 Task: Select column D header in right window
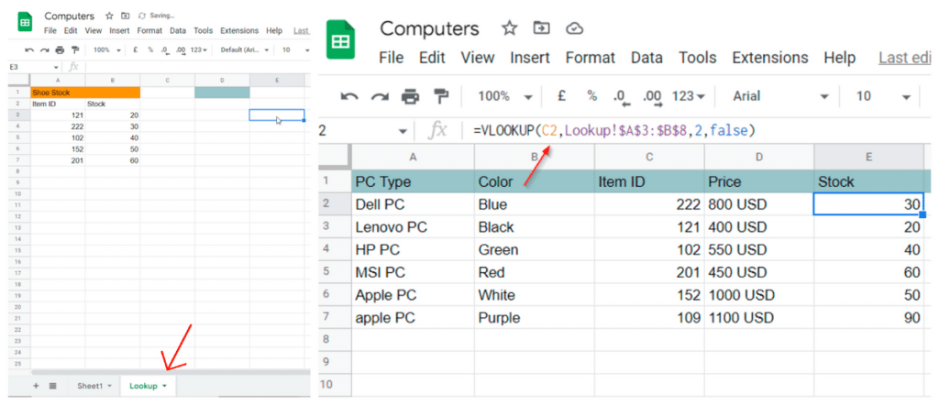tap(758, 157)
